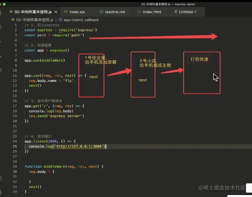The image size is (252, 197).
Task: Click the comment '// 1. 引入express'
Action: pyautogui.click(x=42, y=25)
